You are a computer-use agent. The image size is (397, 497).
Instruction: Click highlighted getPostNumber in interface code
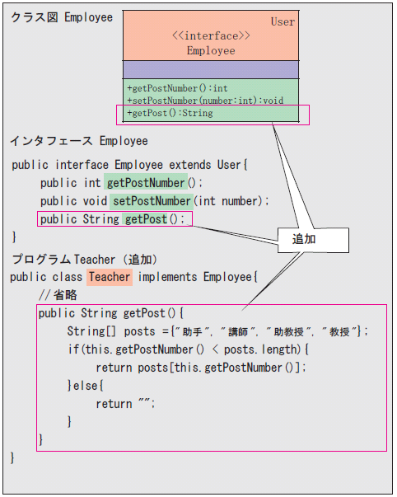coord(146,183)
